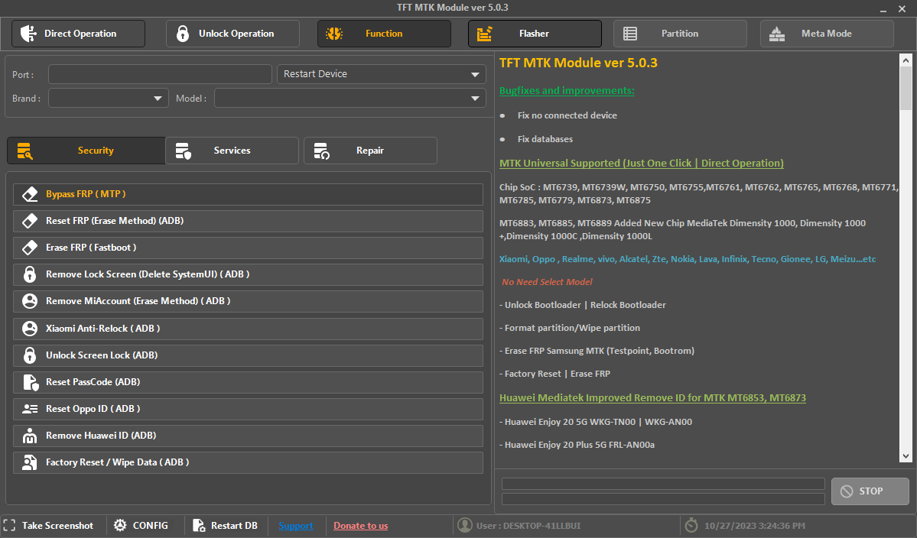Click the Restart DB file icon
The image size is (917, 538).
click(199, 525)
